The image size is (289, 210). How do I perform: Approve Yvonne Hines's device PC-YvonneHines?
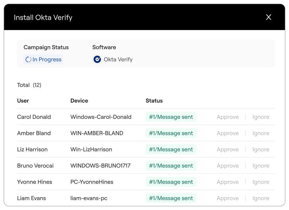click(227, 182)
